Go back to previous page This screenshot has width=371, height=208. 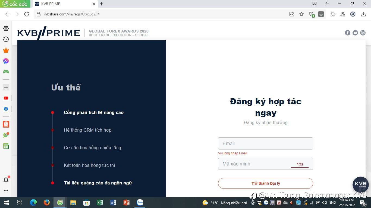click(x=7, y=14)
